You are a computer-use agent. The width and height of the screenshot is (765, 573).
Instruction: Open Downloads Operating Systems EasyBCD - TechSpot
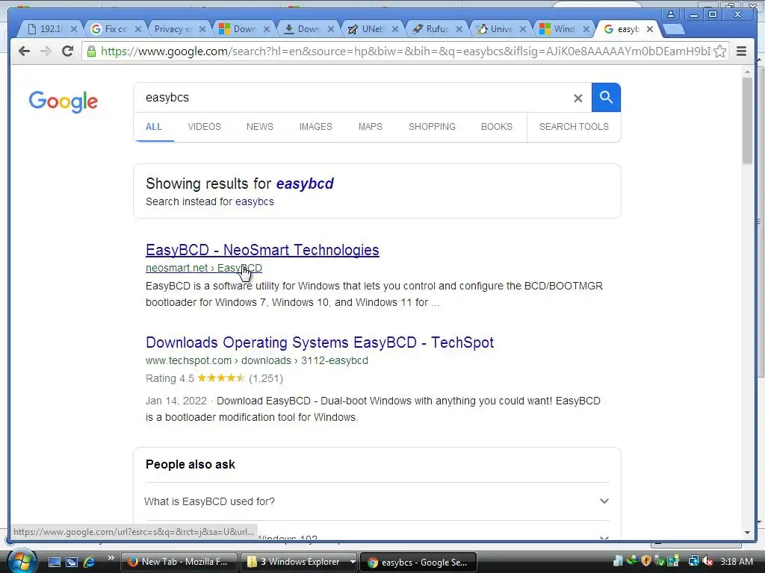320,342
